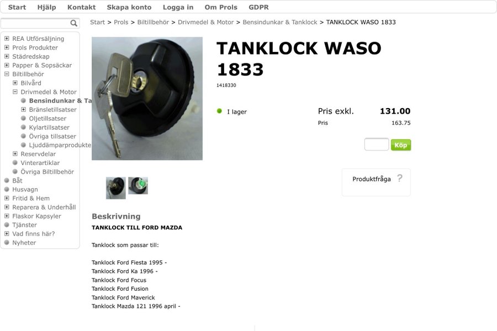Focus the sidebar search text box

pos(35,23)
